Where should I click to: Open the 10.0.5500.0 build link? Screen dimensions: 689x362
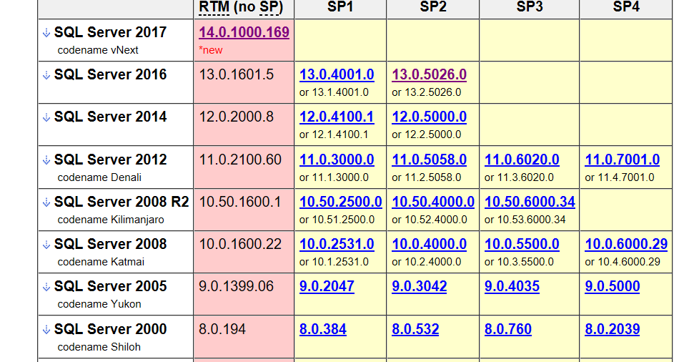coord(522,244)
